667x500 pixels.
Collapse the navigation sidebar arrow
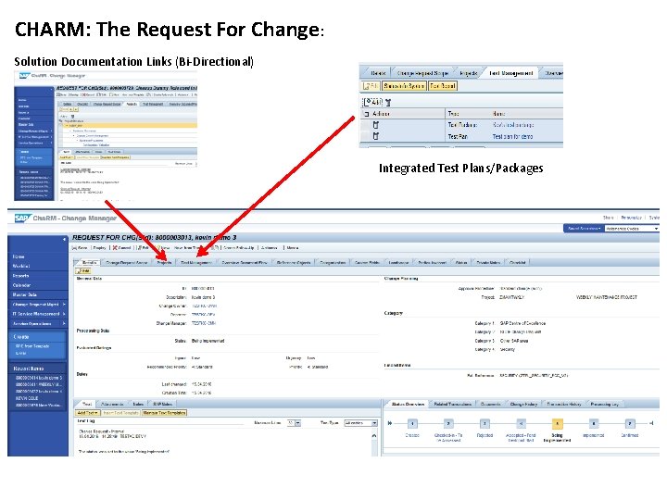click(64, 240)
